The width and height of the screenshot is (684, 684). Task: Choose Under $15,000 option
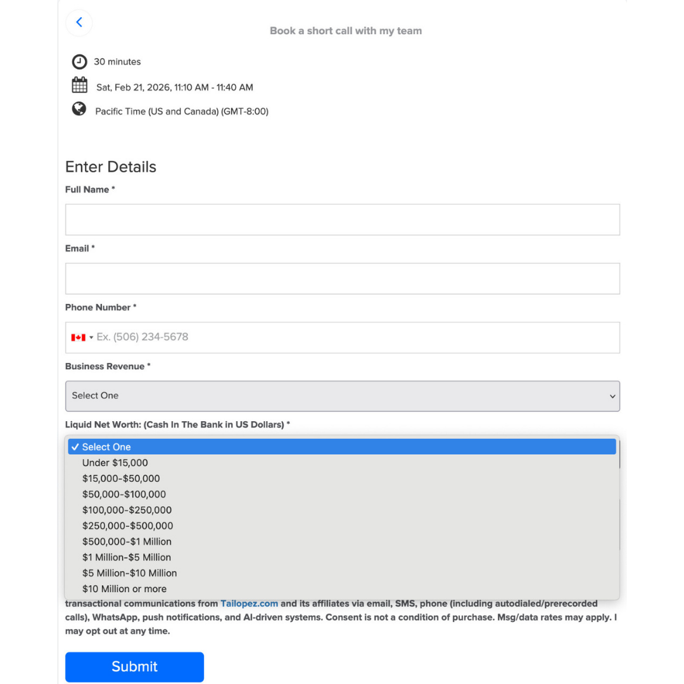pos(342,462)
